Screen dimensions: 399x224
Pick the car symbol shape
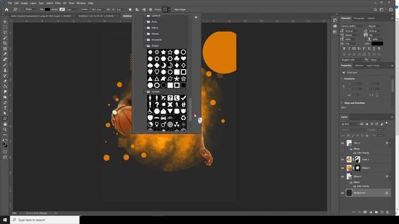[163, 118]
